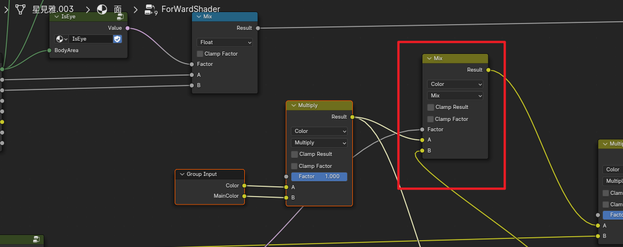Screen dimensions: 623x247
Task: Click the Factor 1.000 slider on Multiply
Action: click(x=319, y=177)
